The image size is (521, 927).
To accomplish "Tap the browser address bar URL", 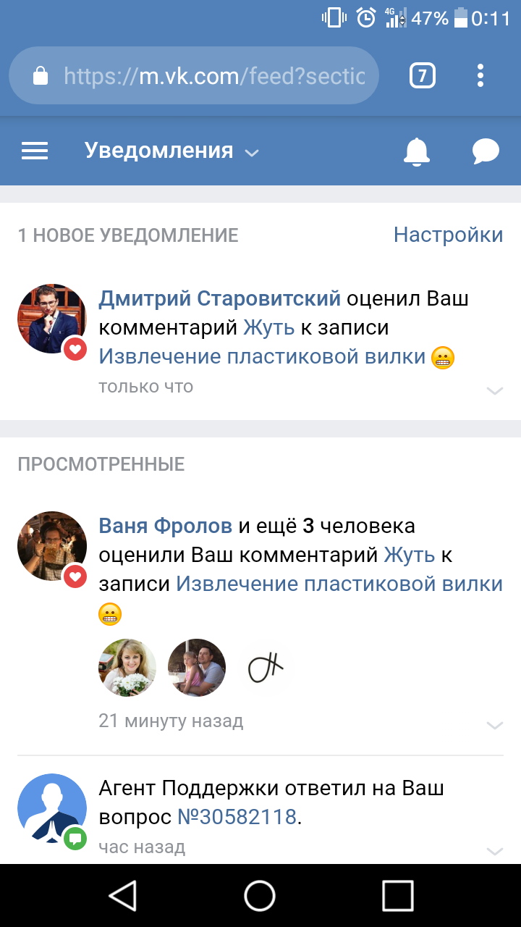I will tap(213, 75).
